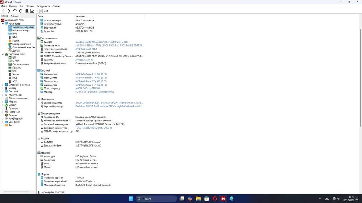Open the Довідка menu

pyautogui.click(x=56, y=6)
